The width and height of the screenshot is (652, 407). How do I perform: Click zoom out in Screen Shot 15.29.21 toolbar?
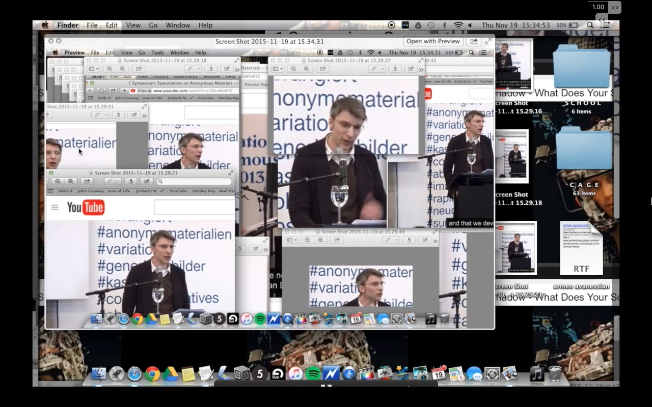click(58, 181)
